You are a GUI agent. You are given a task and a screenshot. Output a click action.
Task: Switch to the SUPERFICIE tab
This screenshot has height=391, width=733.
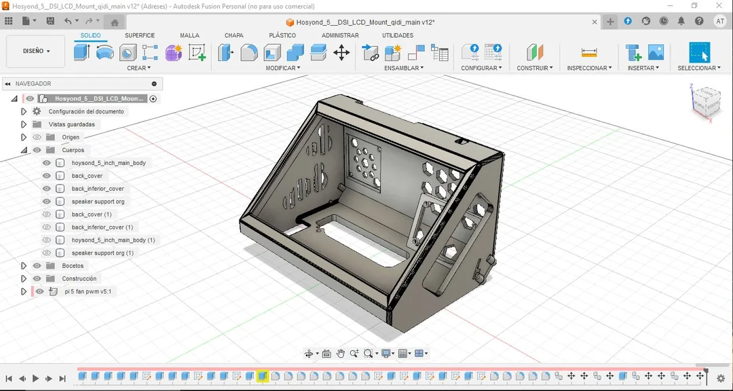tap(140, 35)
